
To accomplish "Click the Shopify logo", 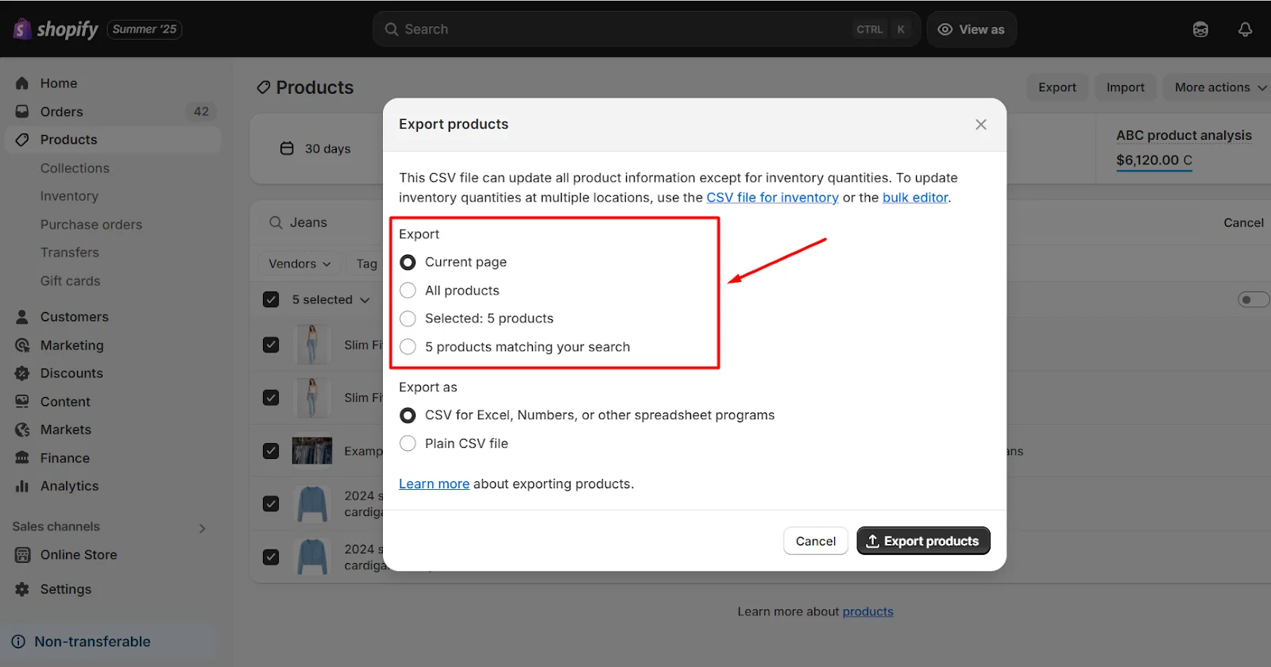I will (56, 29).
